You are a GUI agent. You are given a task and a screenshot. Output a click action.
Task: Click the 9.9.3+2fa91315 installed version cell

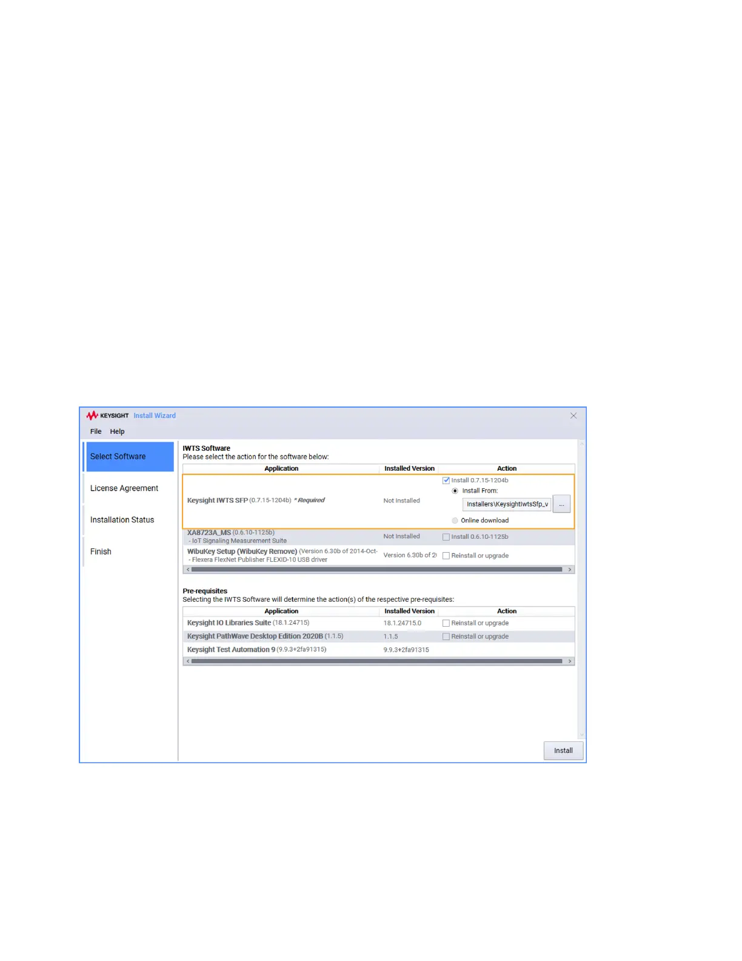click(x=406, y=650)
